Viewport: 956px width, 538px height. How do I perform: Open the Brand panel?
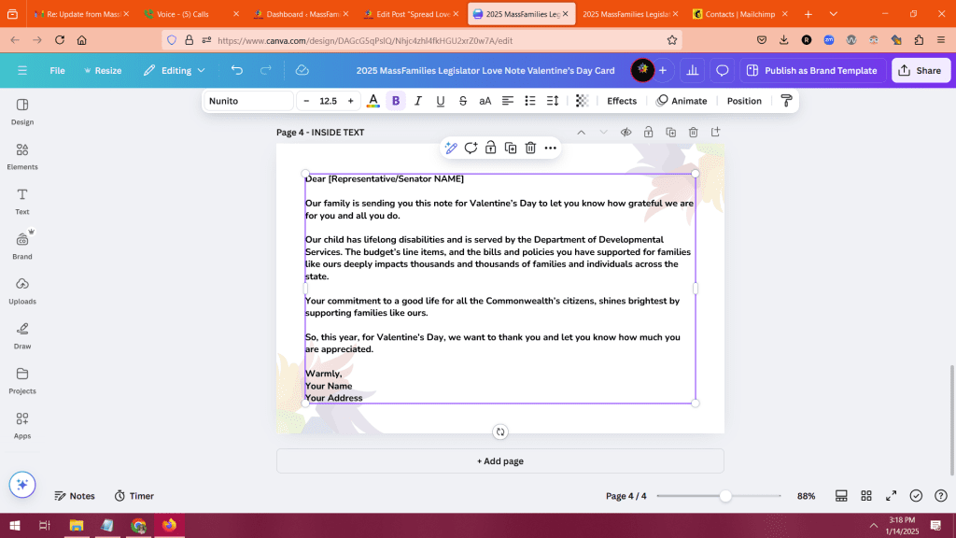coord(22,247)
